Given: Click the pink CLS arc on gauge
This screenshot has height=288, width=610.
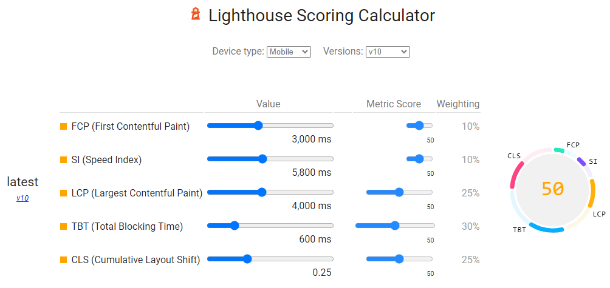Looking at the screenshot, I should coord(516,175).
